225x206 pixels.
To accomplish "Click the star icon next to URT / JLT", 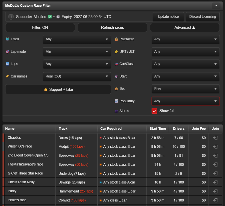I will point(116,51).
